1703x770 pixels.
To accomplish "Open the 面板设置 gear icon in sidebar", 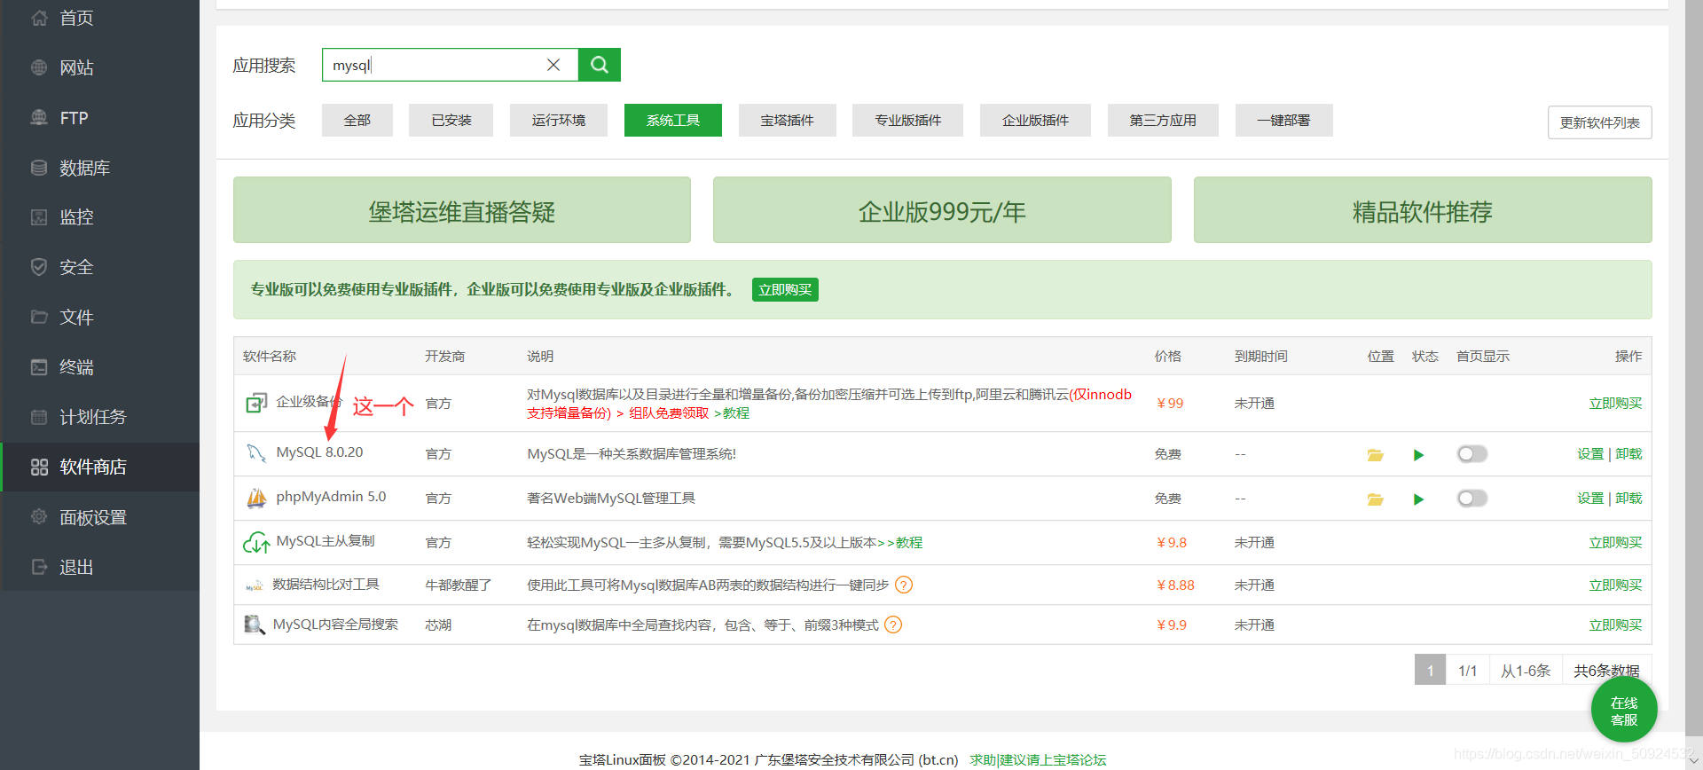I will click(x=39, y=516).
